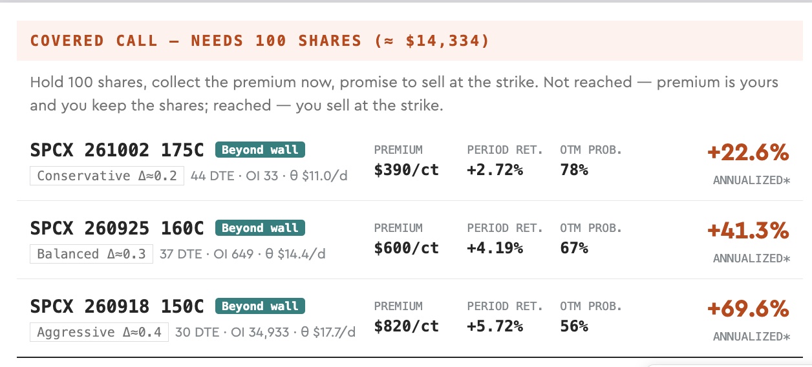This screenshot has width=812, height=367.
Task: Click the +4.19% period return value
Action: click(495, 248)
